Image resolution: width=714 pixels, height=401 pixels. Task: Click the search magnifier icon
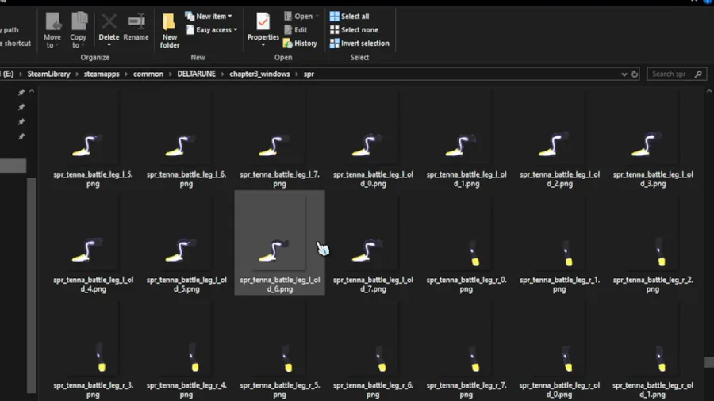[698, 74]
